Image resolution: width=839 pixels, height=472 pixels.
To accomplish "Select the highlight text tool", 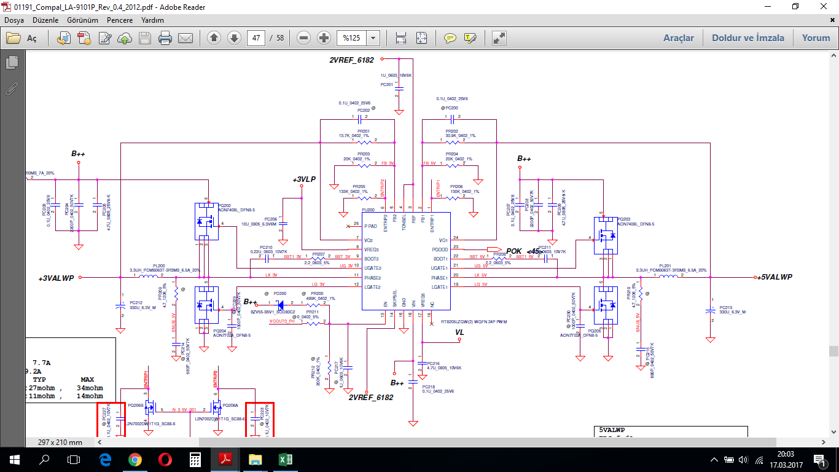I will 470,38.
